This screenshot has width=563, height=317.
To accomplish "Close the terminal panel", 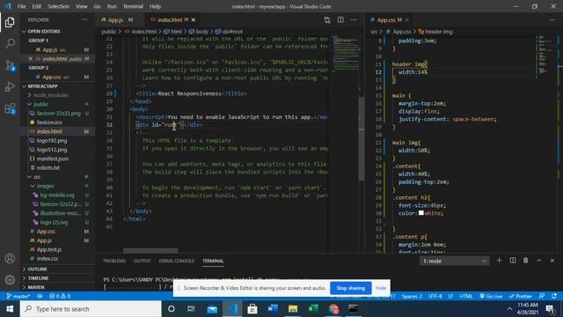I will 552,261.
